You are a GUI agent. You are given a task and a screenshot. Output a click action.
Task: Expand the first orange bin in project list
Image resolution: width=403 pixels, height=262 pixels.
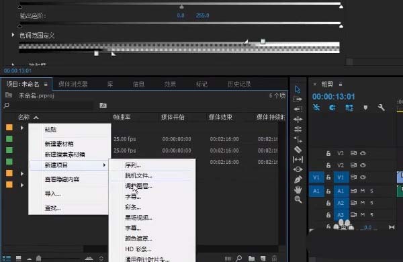click(x=22, y=128)
